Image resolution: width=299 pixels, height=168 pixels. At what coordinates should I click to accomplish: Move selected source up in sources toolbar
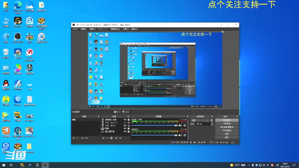coord(116,138)
